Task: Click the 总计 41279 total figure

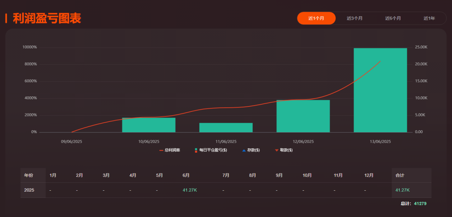Action: coord(420,204)
